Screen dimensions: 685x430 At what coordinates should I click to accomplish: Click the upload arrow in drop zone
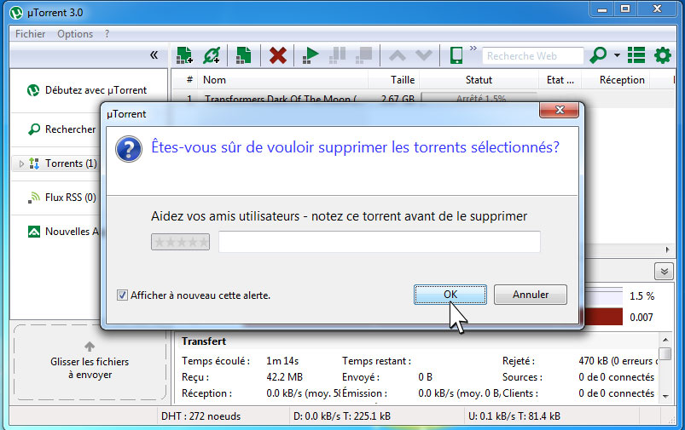click(90, 347)
